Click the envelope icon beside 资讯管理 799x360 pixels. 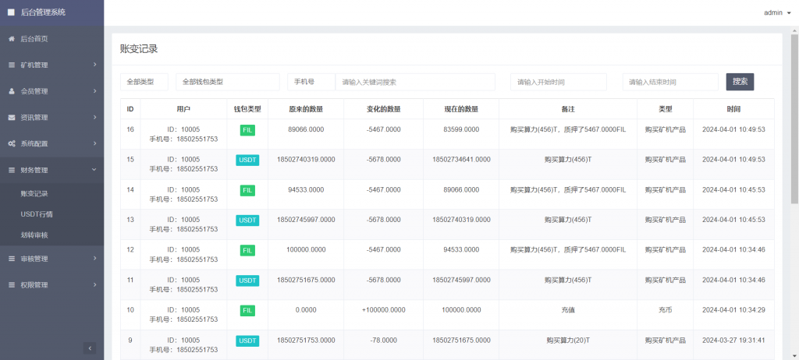tap(11, 118)
